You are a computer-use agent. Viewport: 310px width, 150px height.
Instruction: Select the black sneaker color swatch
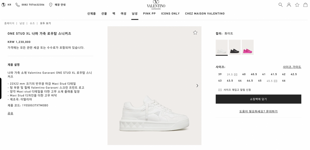point(235,47)
